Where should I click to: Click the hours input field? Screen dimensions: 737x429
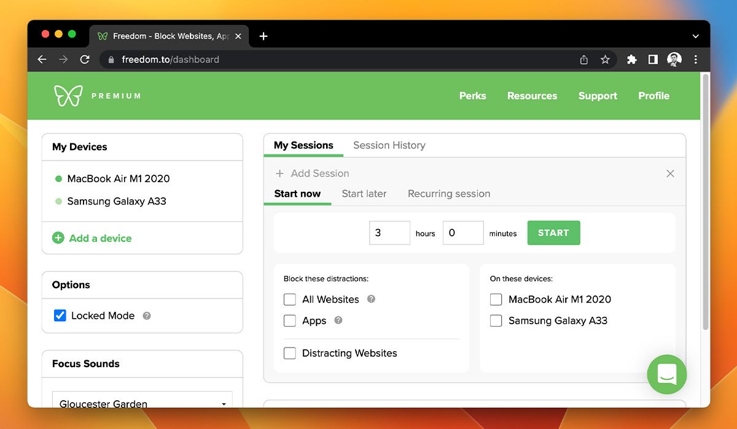point(389,233)
